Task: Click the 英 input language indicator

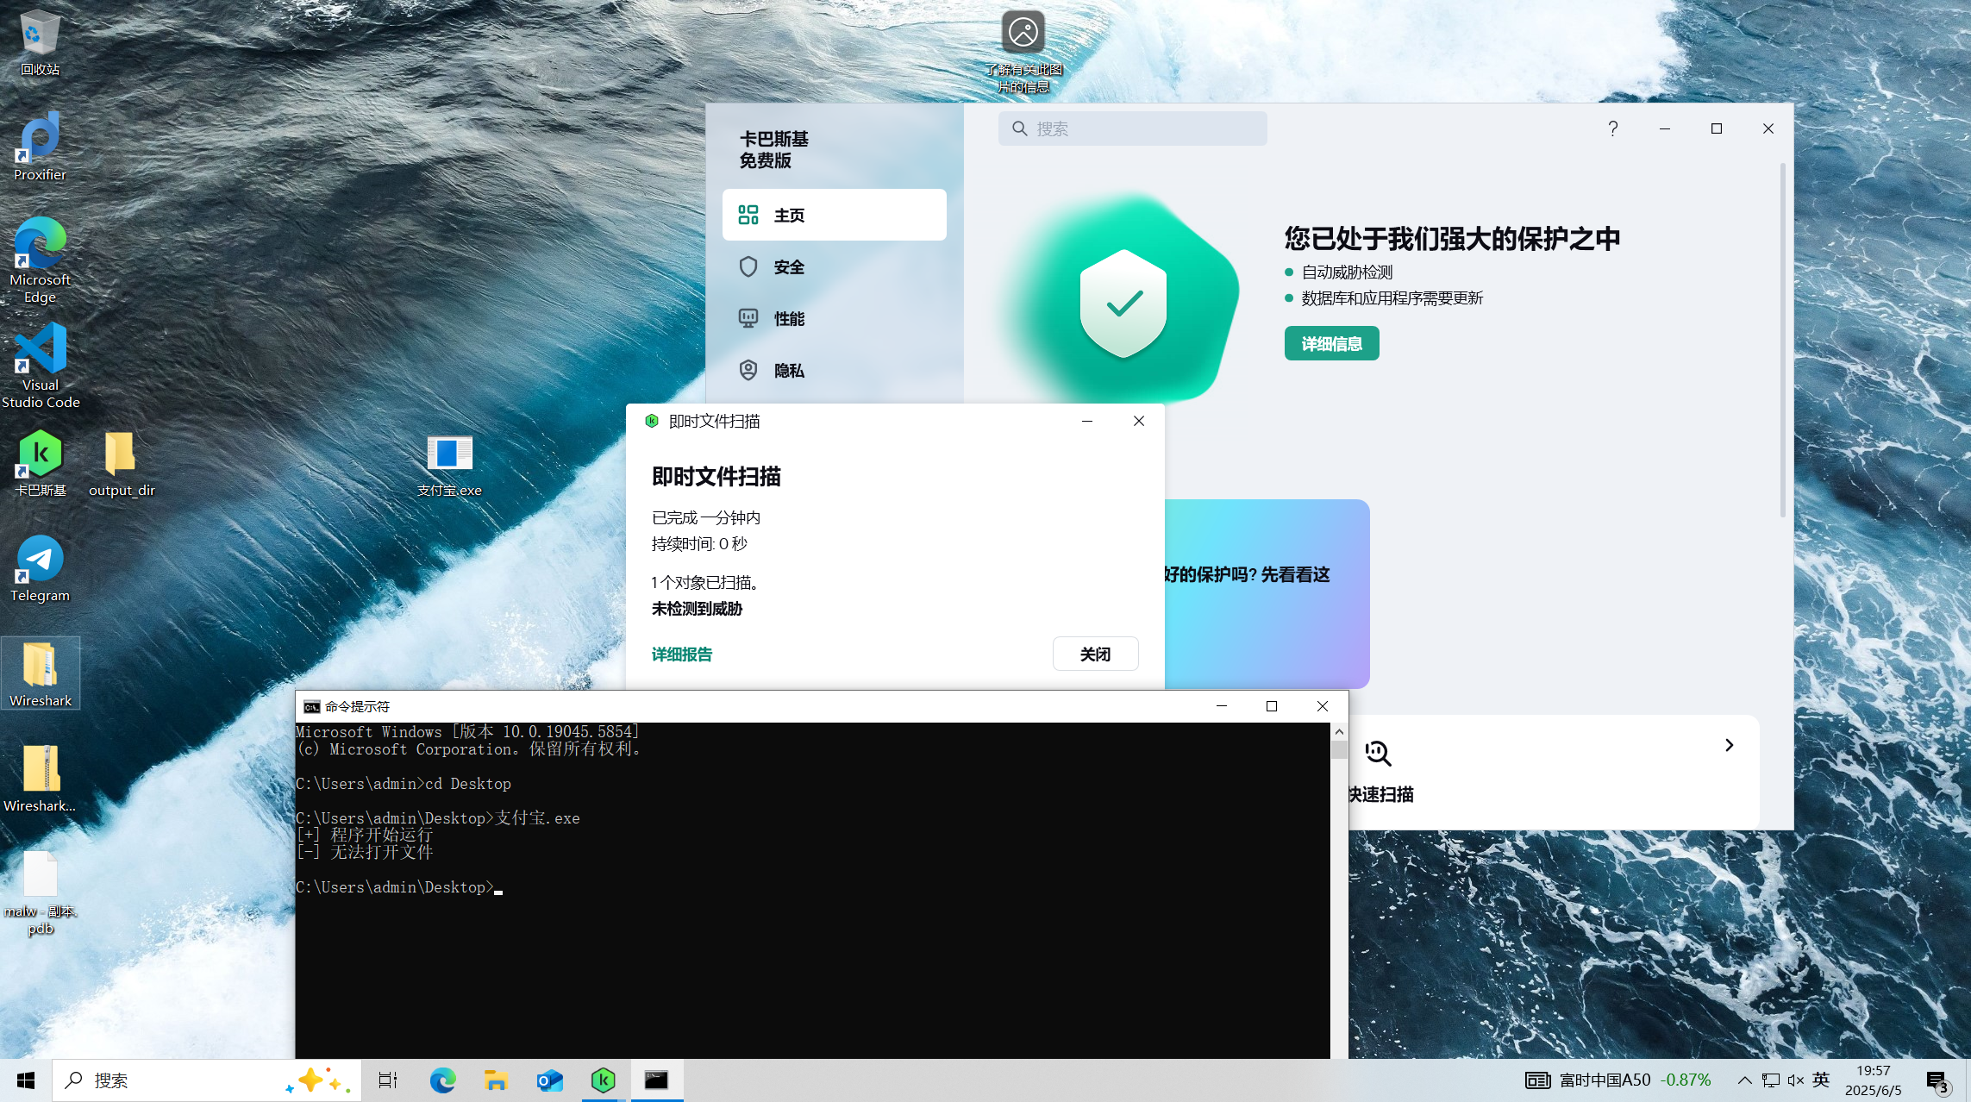Action: pos(1821,1080)
